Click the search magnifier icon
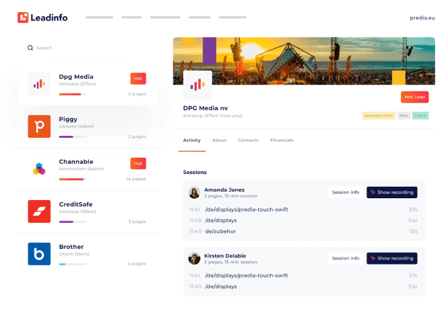 coord(30,48)
